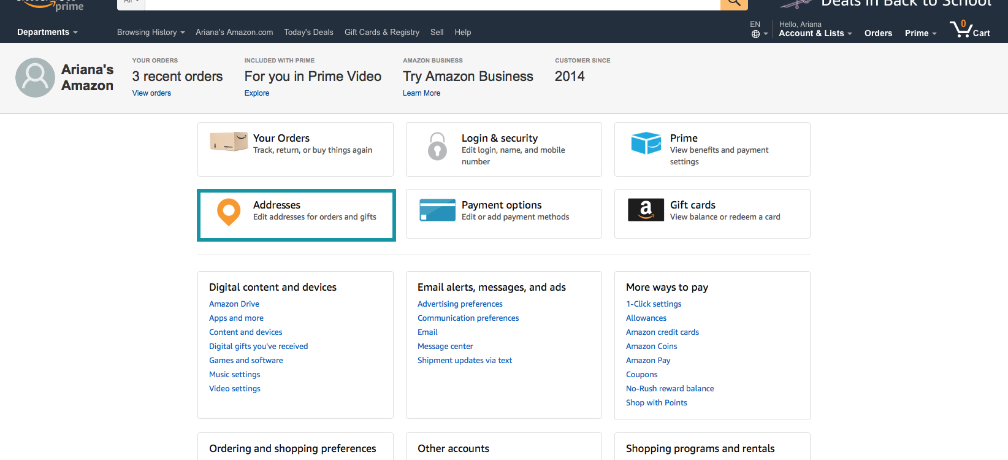Click the orange search magnifier button

point(734,4)
